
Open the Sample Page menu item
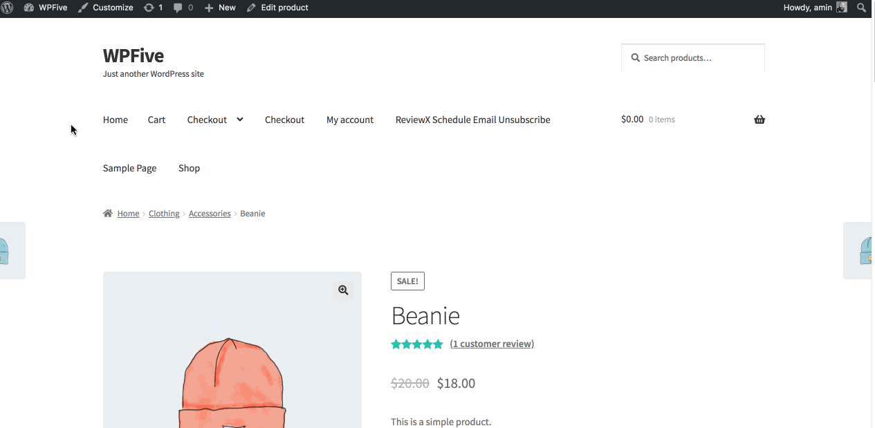coord(129,168)
